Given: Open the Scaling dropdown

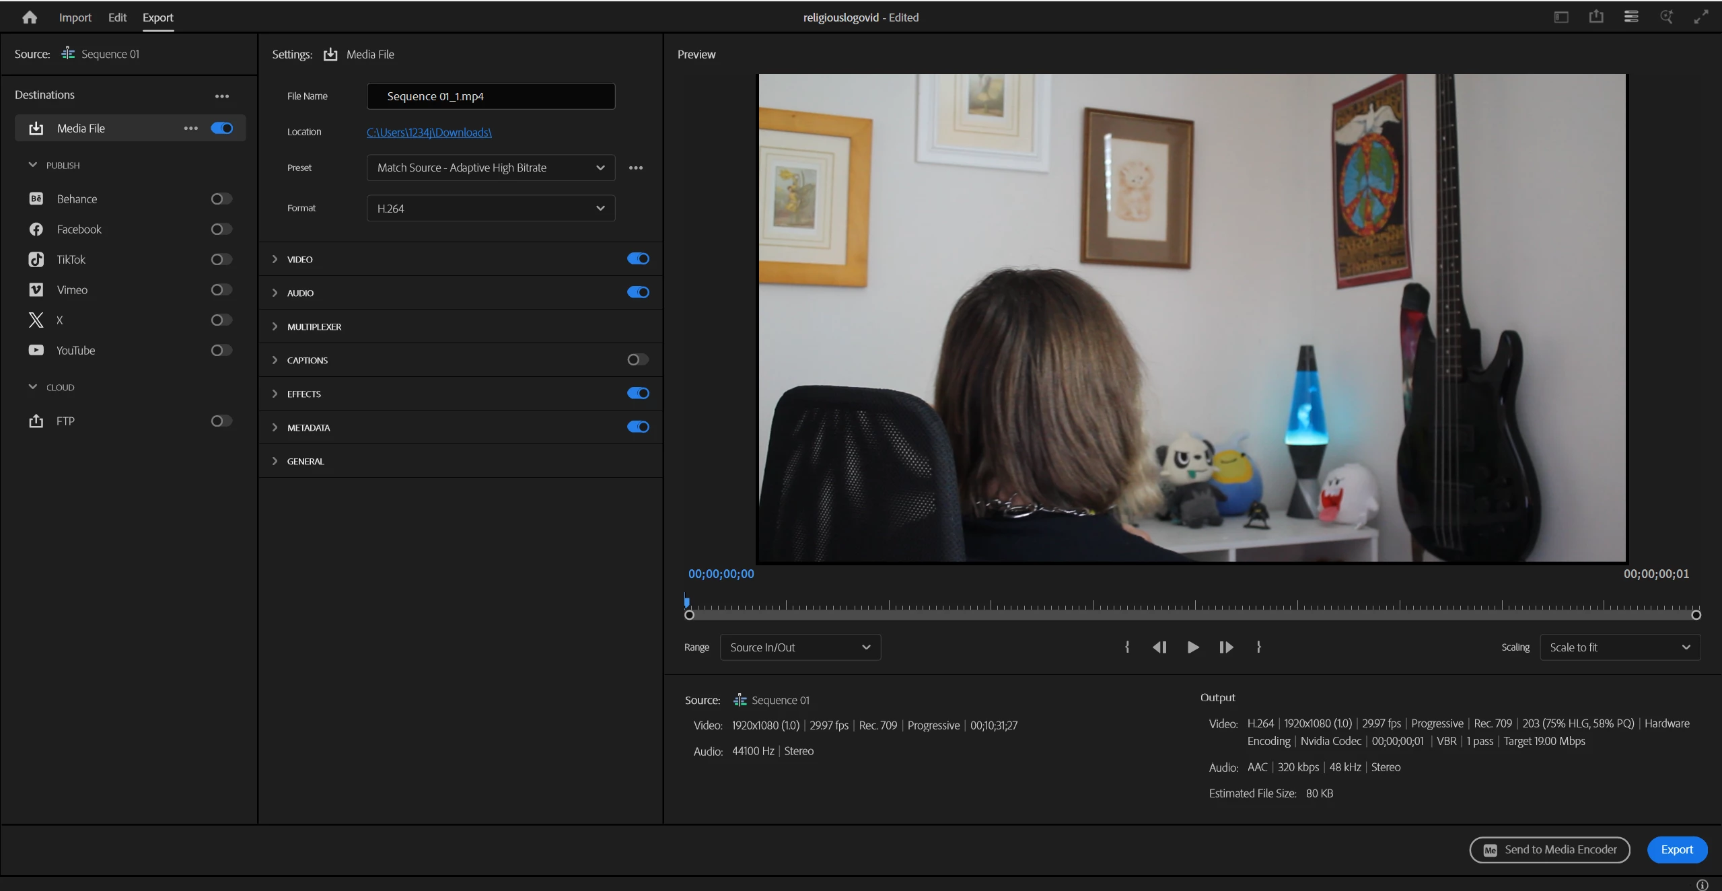Looking at the screenshot, I should pos(1619,647).
